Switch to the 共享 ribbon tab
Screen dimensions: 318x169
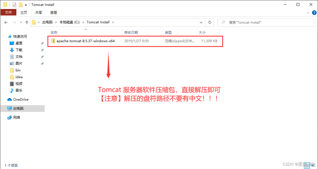pos(38,12)
